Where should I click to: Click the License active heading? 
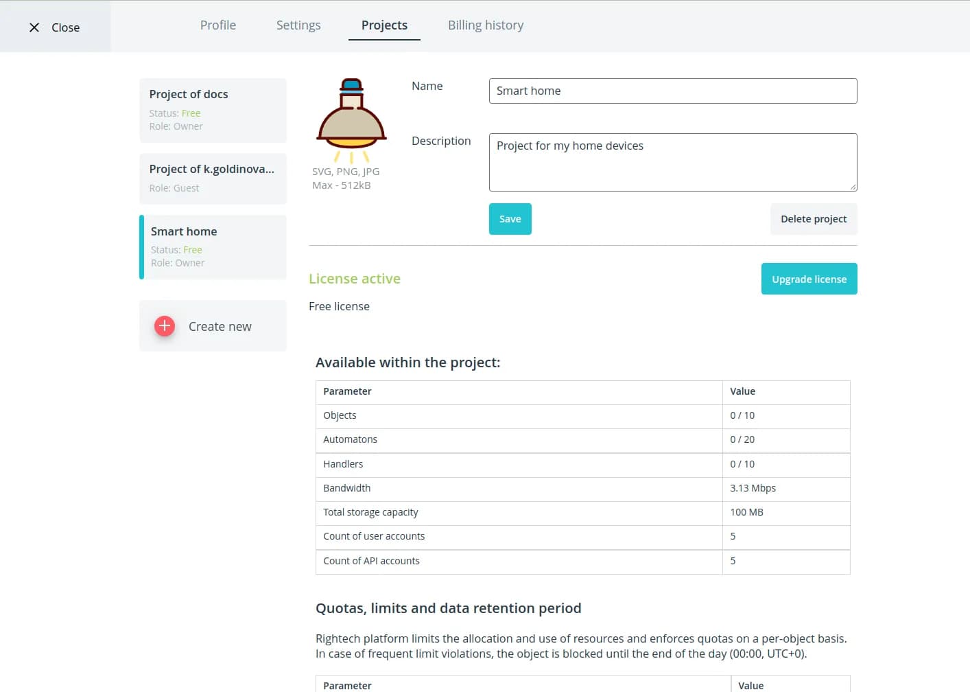point(355,279)
